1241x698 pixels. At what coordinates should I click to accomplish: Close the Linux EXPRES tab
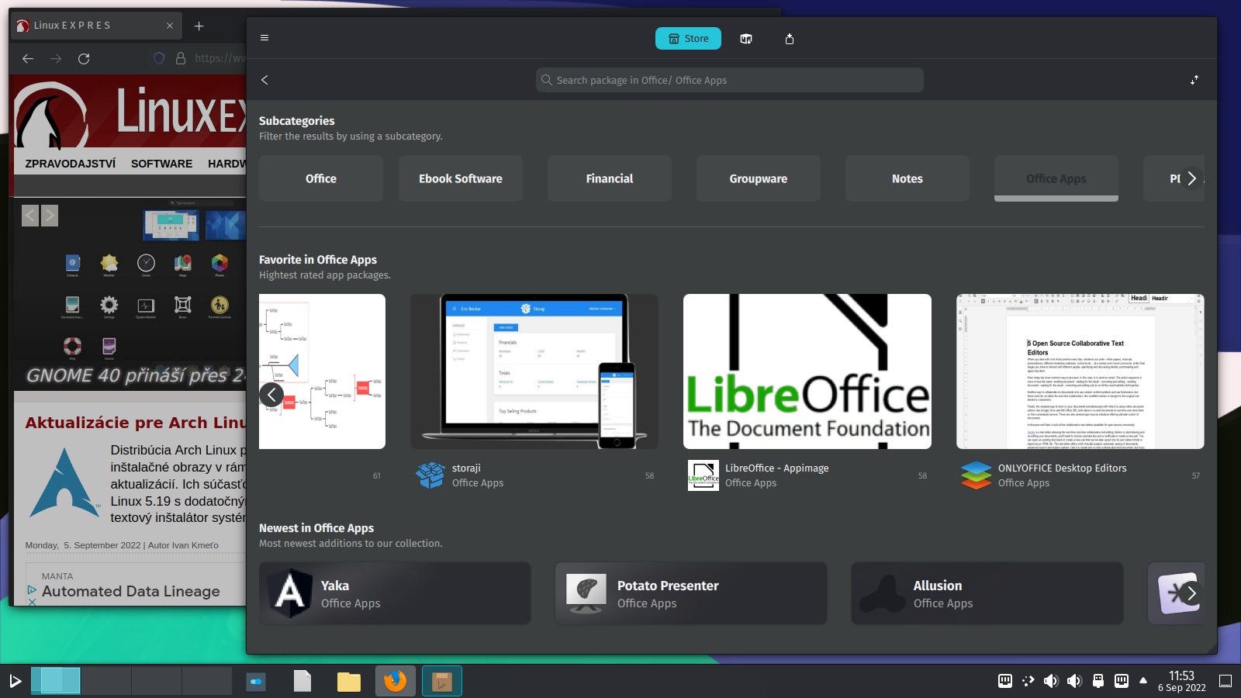[x=170, y=26]
